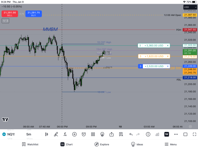Tap the PDL price label 21,218.00
This screenshot has height=149, width=198.
click(x=190, y=78)
